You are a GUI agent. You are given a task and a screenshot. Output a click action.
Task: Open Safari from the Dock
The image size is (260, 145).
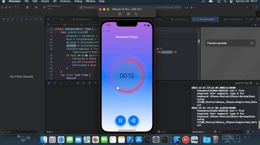tap(61, 139)
